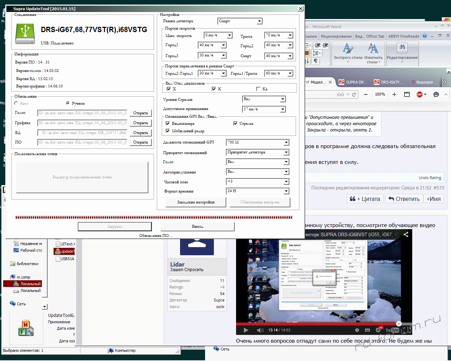
Task: Toggle paragraph marks pilcrow in Word
Action: 316,61
